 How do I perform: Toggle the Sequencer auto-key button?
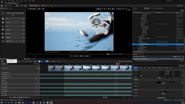(39, 61)
